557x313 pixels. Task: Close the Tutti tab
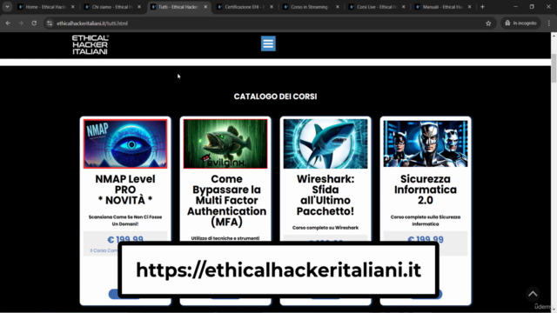(x=205, y=7)
